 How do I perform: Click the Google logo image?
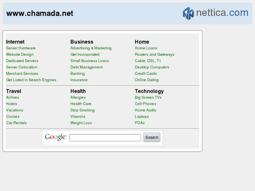tap(55, 137)
